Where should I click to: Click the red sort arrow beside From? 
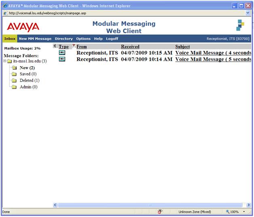pos(74,45)
